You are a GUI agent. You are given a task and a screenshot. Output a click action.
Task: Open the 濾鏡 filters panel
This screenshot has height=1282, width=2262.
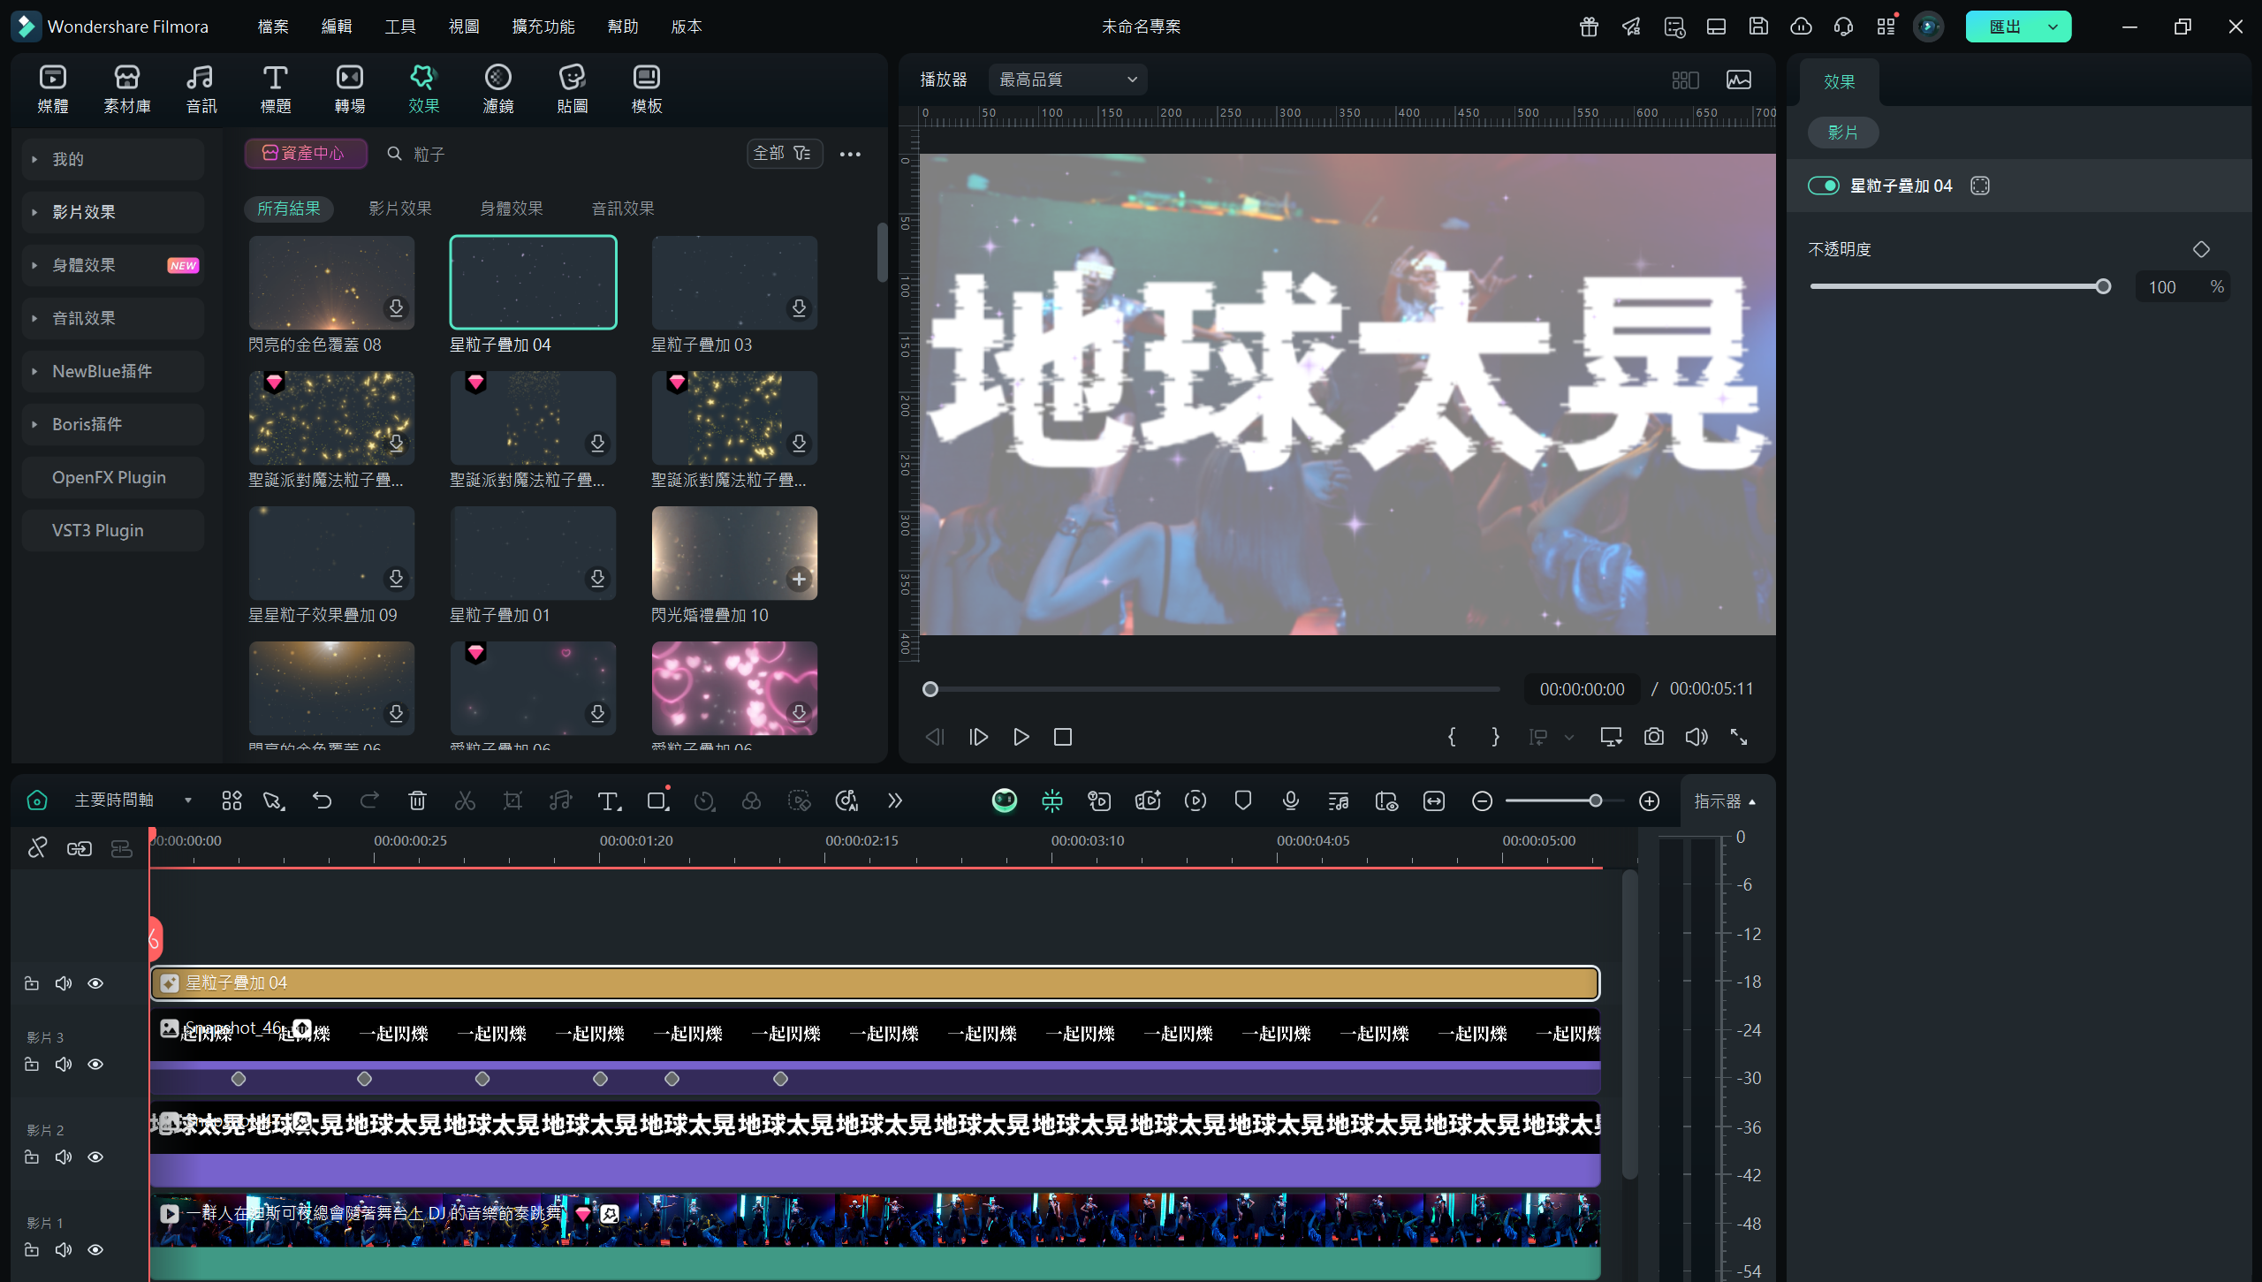tap(497, 88)
